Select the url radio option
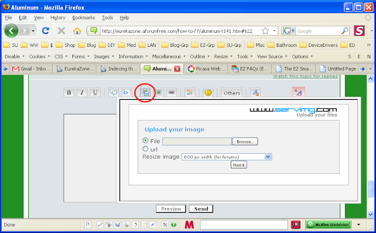376x233 pixels. coord(145,149)
